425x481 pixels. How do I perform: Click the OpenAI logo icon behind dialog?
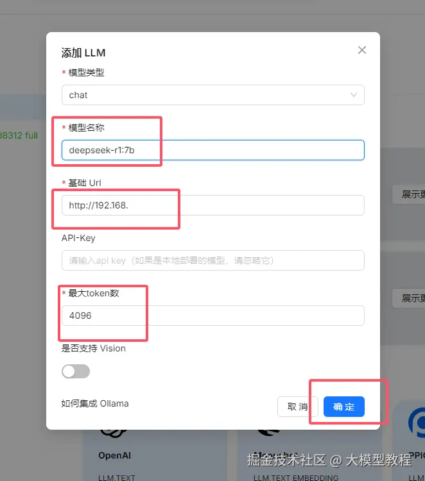(x=114, y=433)
